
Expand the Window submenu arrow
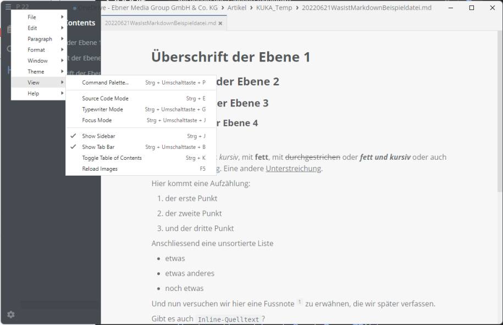pyautogui.click(x=62, y=60)
